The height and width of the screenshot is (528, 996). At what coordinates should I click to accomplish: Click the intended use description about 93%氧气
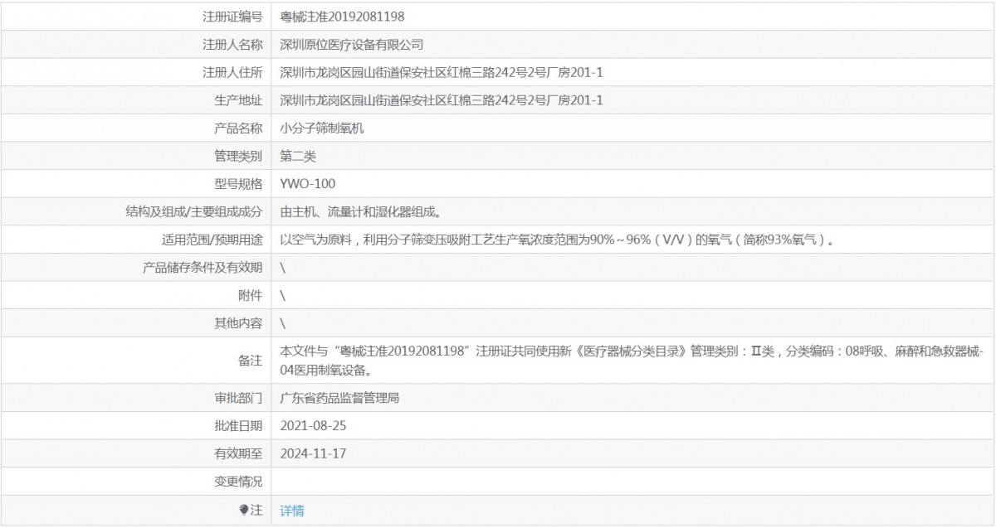coord(557,240)
